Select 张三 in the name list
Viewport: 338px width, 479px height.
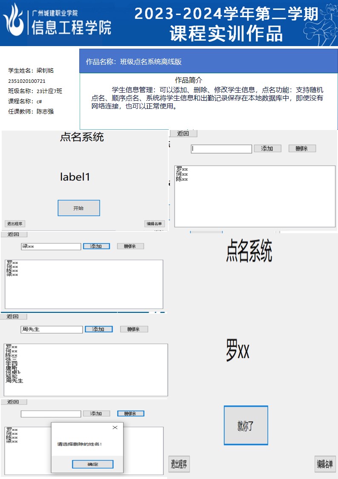click(12, 359)
